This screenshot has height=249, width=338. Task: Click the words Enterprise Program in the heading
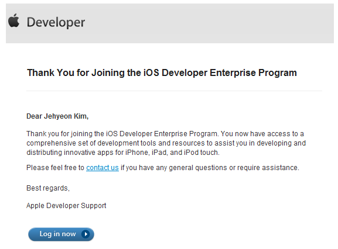pos(253,72)
